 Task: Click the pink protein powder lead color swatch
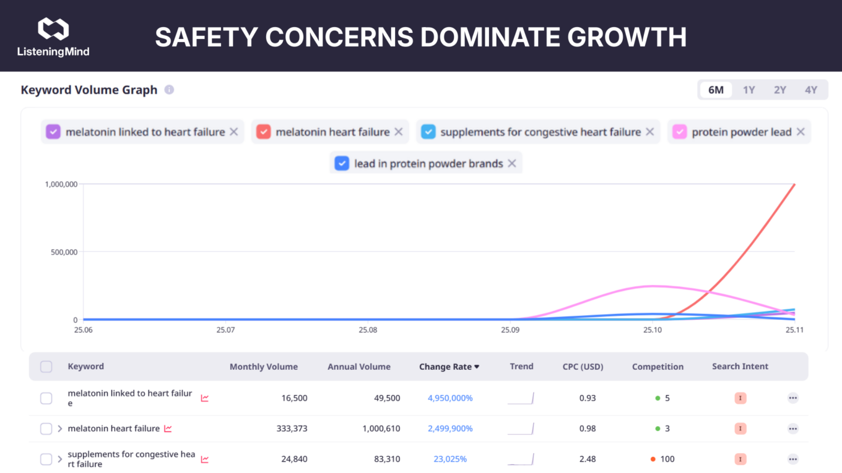679,132
